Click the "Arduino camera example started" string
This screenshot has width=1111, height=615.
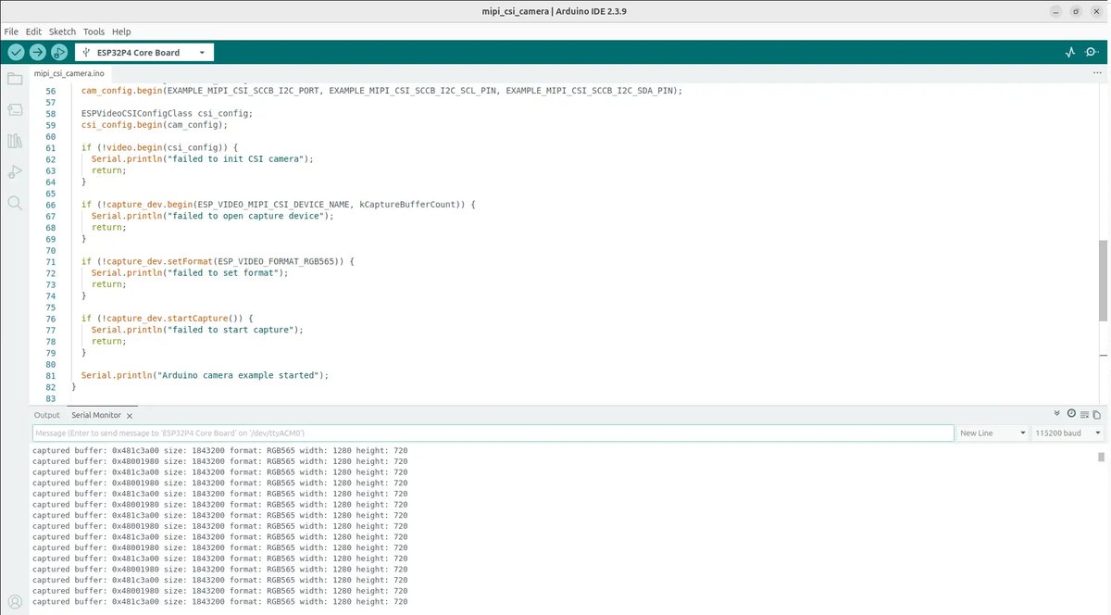240,375
